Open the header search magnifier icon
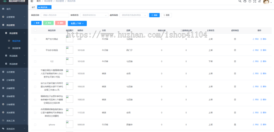The height and width of the screenshot is (132, 274). [x=240, y=1]
